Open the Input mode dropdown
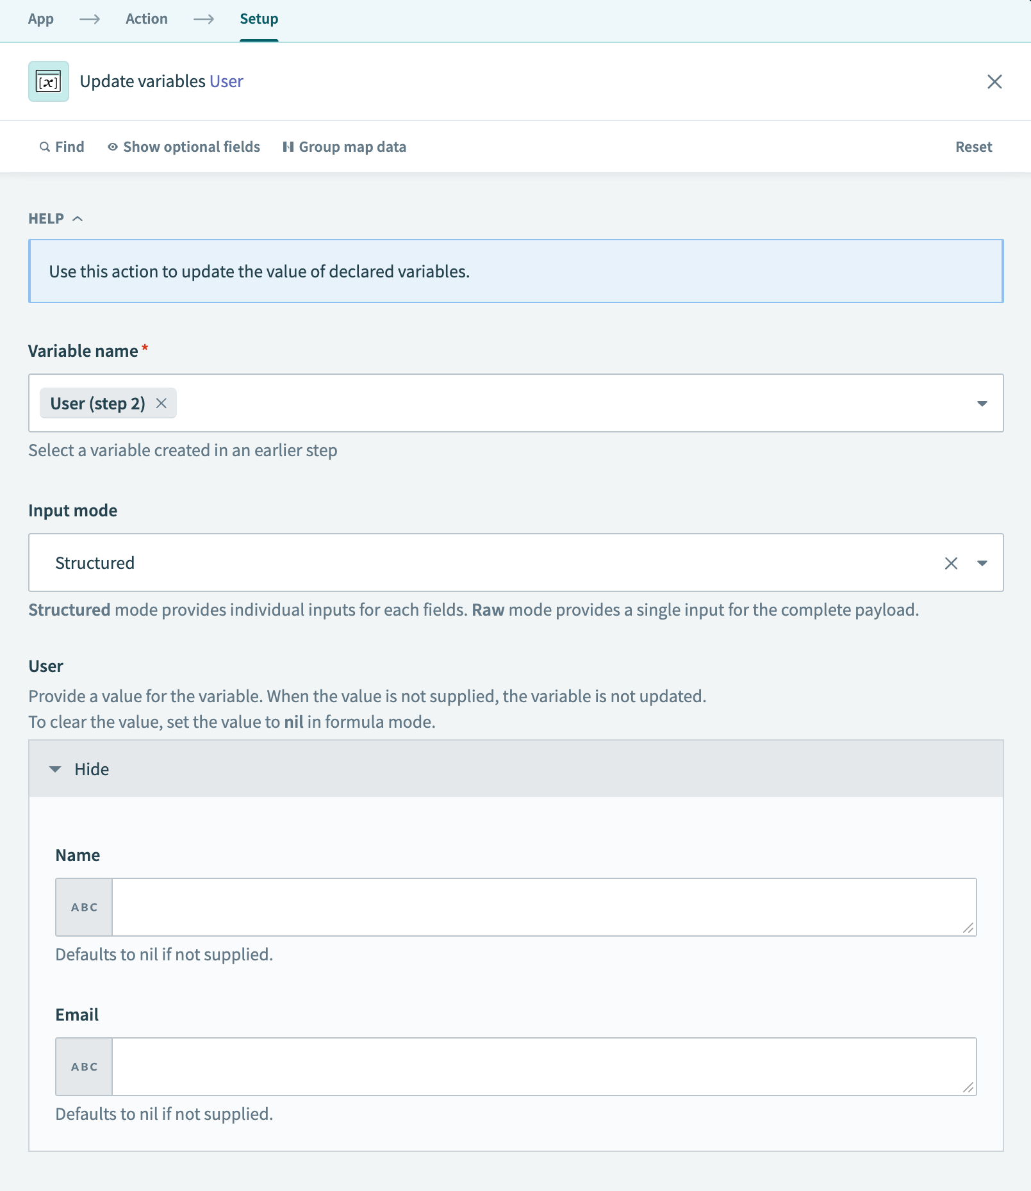This screenshot has width=1031, height=1191. [x=981, y=563]
